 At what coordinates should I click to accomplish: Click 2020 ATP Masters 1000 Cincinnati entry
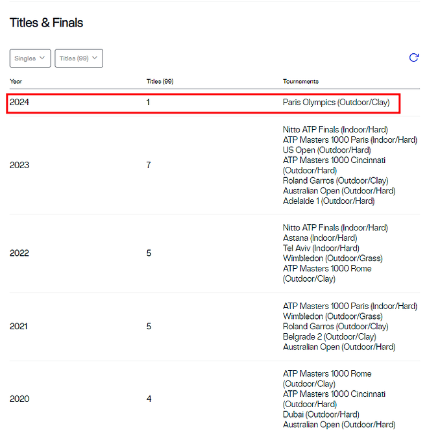pyautogui.click(x=334, y=399)
